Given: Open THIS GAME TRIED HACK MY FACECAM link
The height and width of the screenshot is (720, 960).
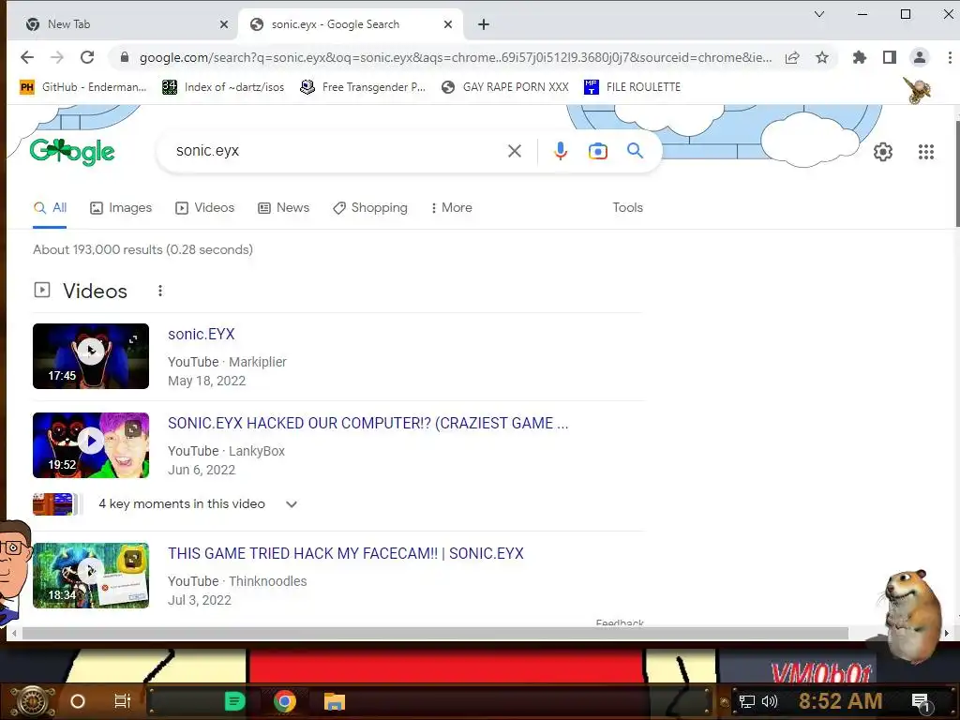Looking at the screenshot, I should (x=346, y=553).
